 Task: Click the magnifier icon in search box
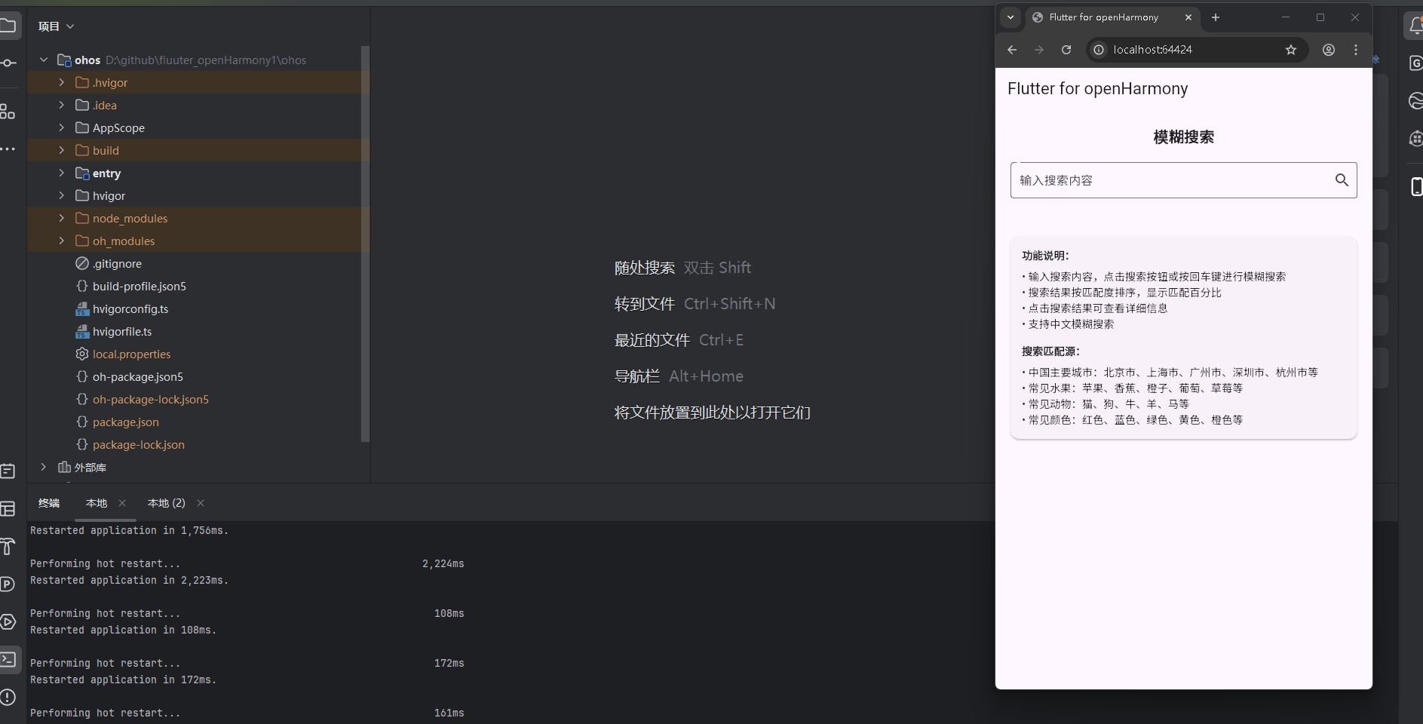(x=1342, y=180)
